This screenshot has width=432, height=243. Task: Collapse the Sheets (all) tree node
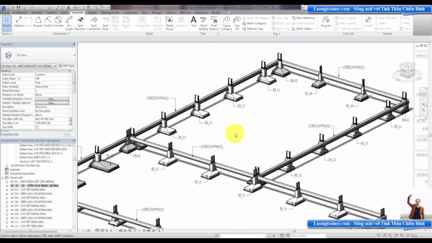3,178
